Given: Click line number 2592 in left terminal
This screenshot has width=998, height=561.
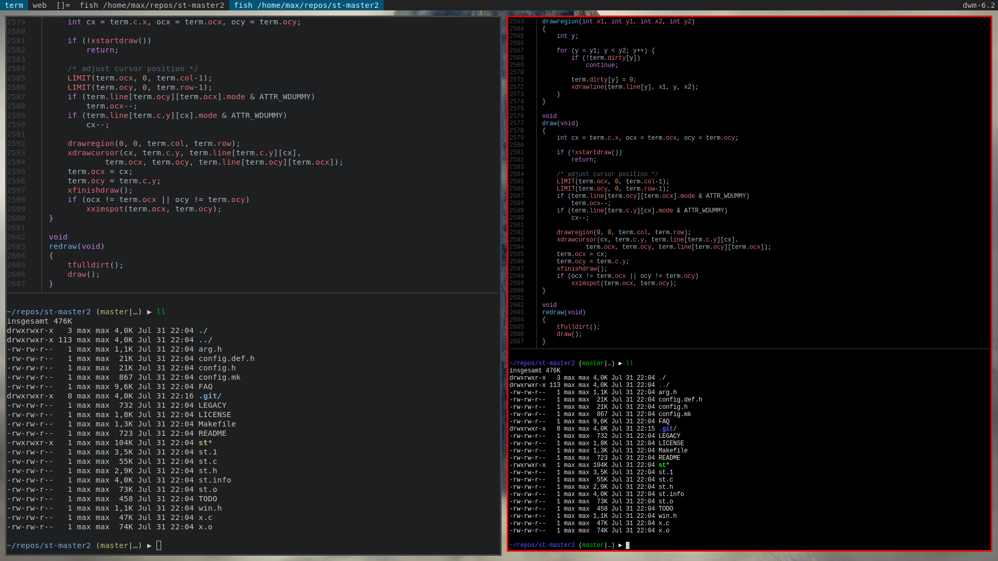Looking at the screenshot, I should [x=16, y=143].
